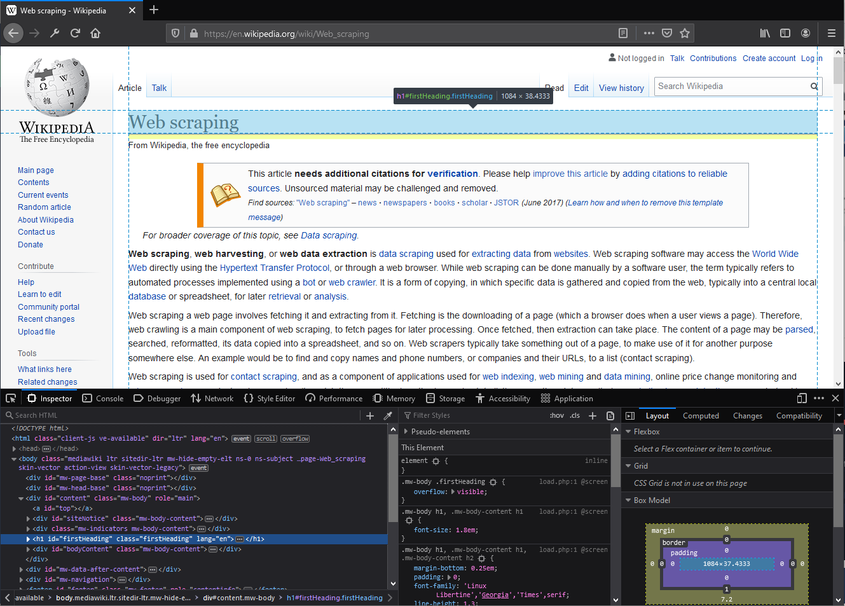Toggle the three-pane inspector layout
Screen dimensions: 845x606
click(630, 415)
